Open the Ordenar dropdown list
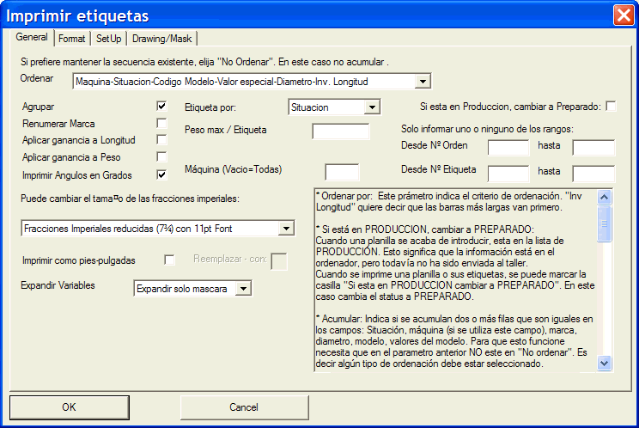The height and width of the screenshot is (428, 639). tap(422, 82)
